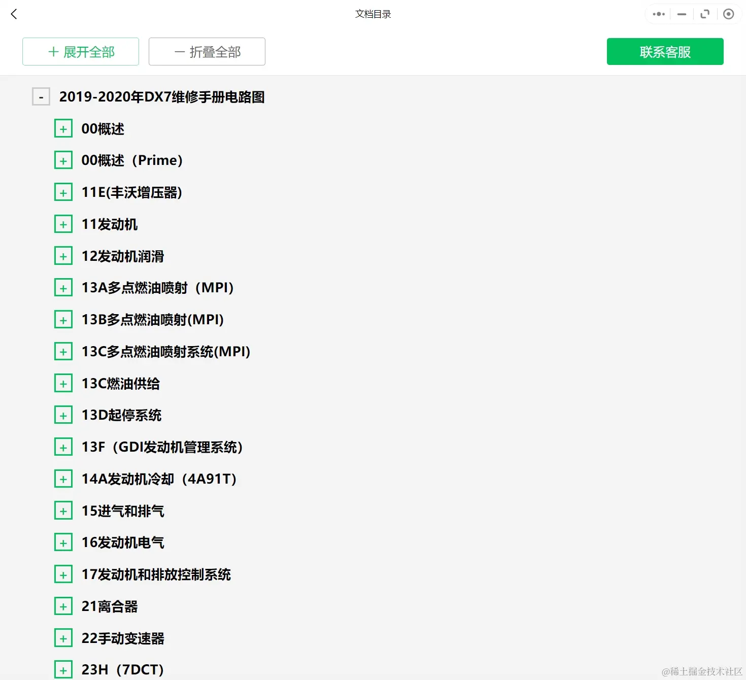746x680 pixels.
Task: Expand the 00概述 section
Action: coord(63,128)
